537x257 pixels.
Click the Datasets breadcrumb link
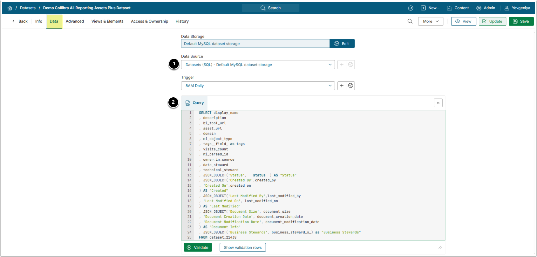[x=28, y=8]
